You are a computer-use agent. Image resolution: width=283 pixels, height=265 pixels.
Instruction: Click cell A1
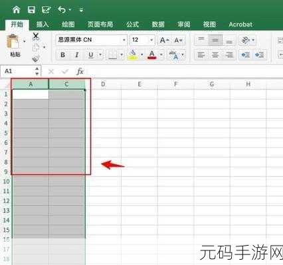tap(31, 94)
